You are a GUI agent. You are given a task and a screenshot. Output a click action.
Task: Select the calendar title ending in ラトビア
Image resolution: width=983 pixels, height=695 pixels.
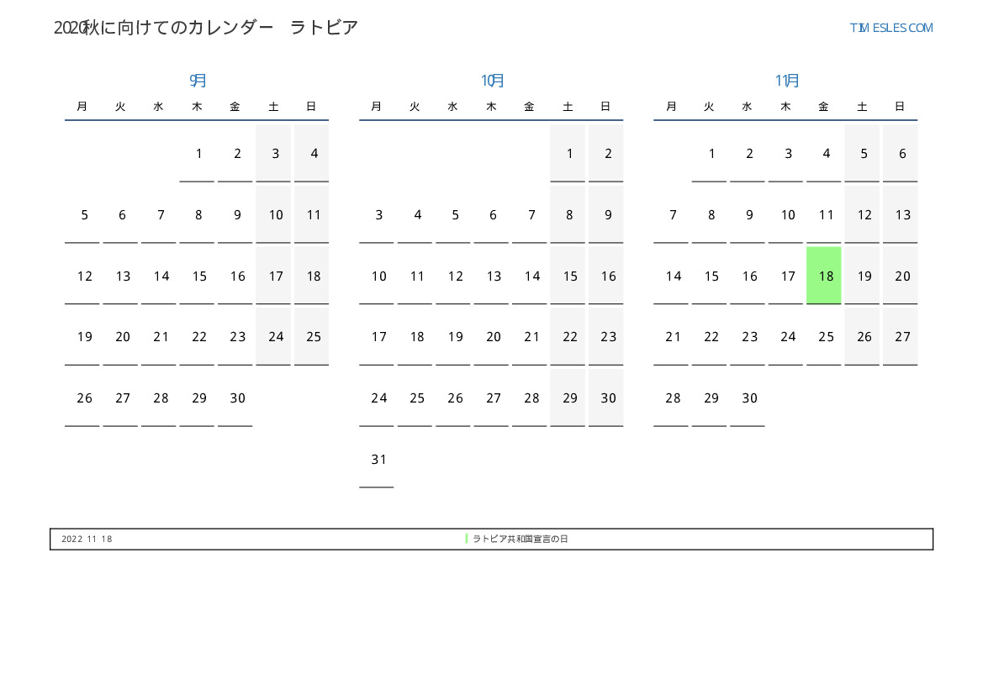click(206, 28)
